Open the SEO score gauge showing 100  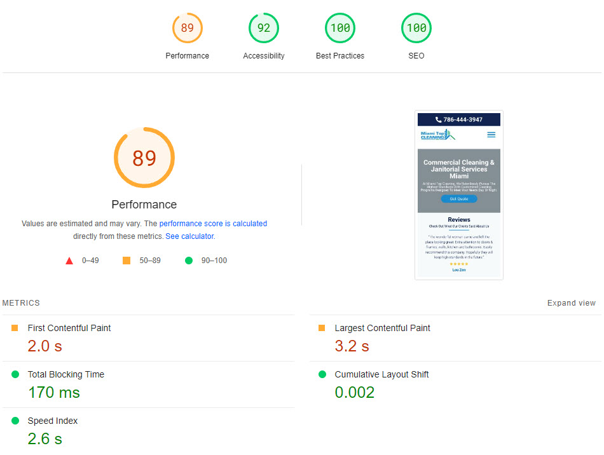(416, 28)
